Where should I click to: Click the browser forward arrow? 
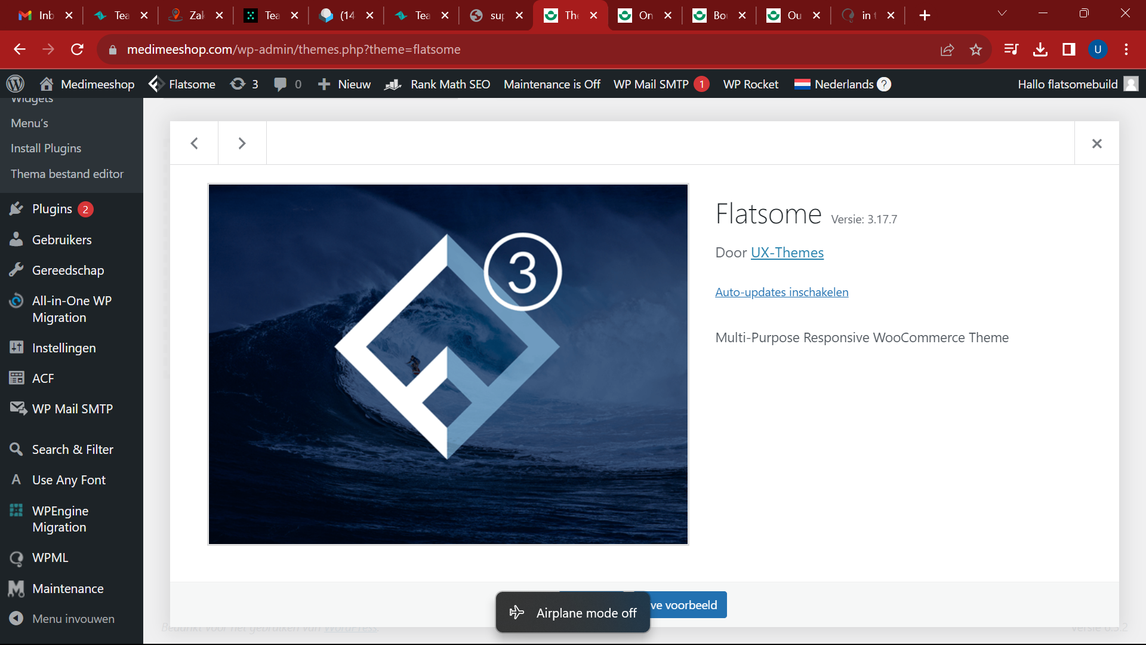(x=48, y=50)
